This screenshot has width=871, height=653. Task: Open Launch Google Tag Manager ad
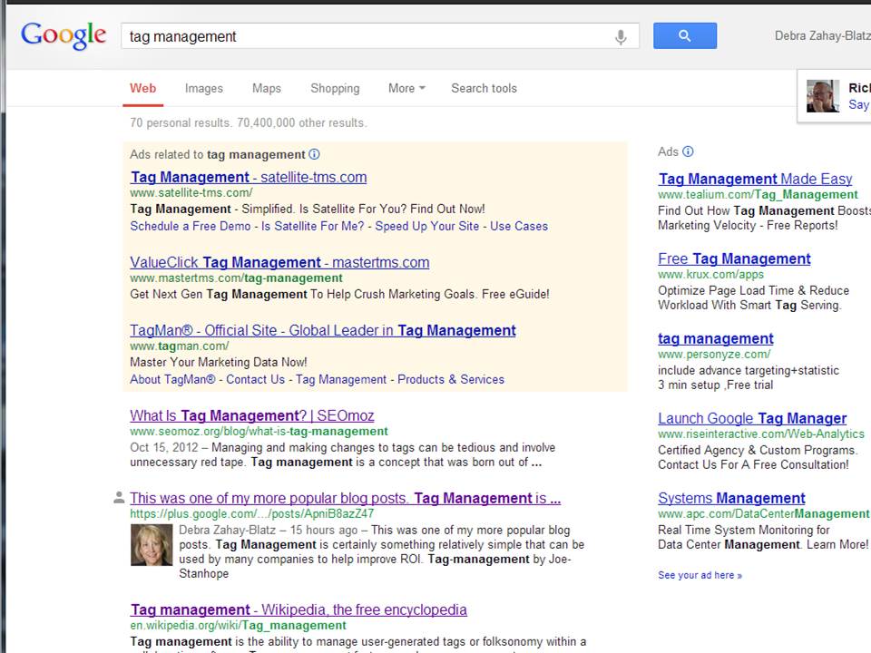click(752, 418)
